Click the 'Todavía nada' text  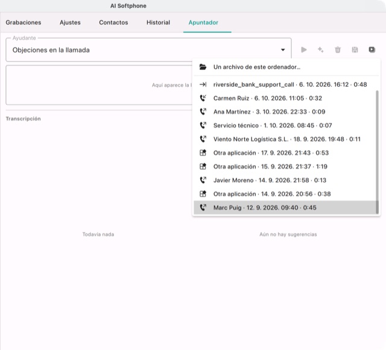(x=98, y=234)
